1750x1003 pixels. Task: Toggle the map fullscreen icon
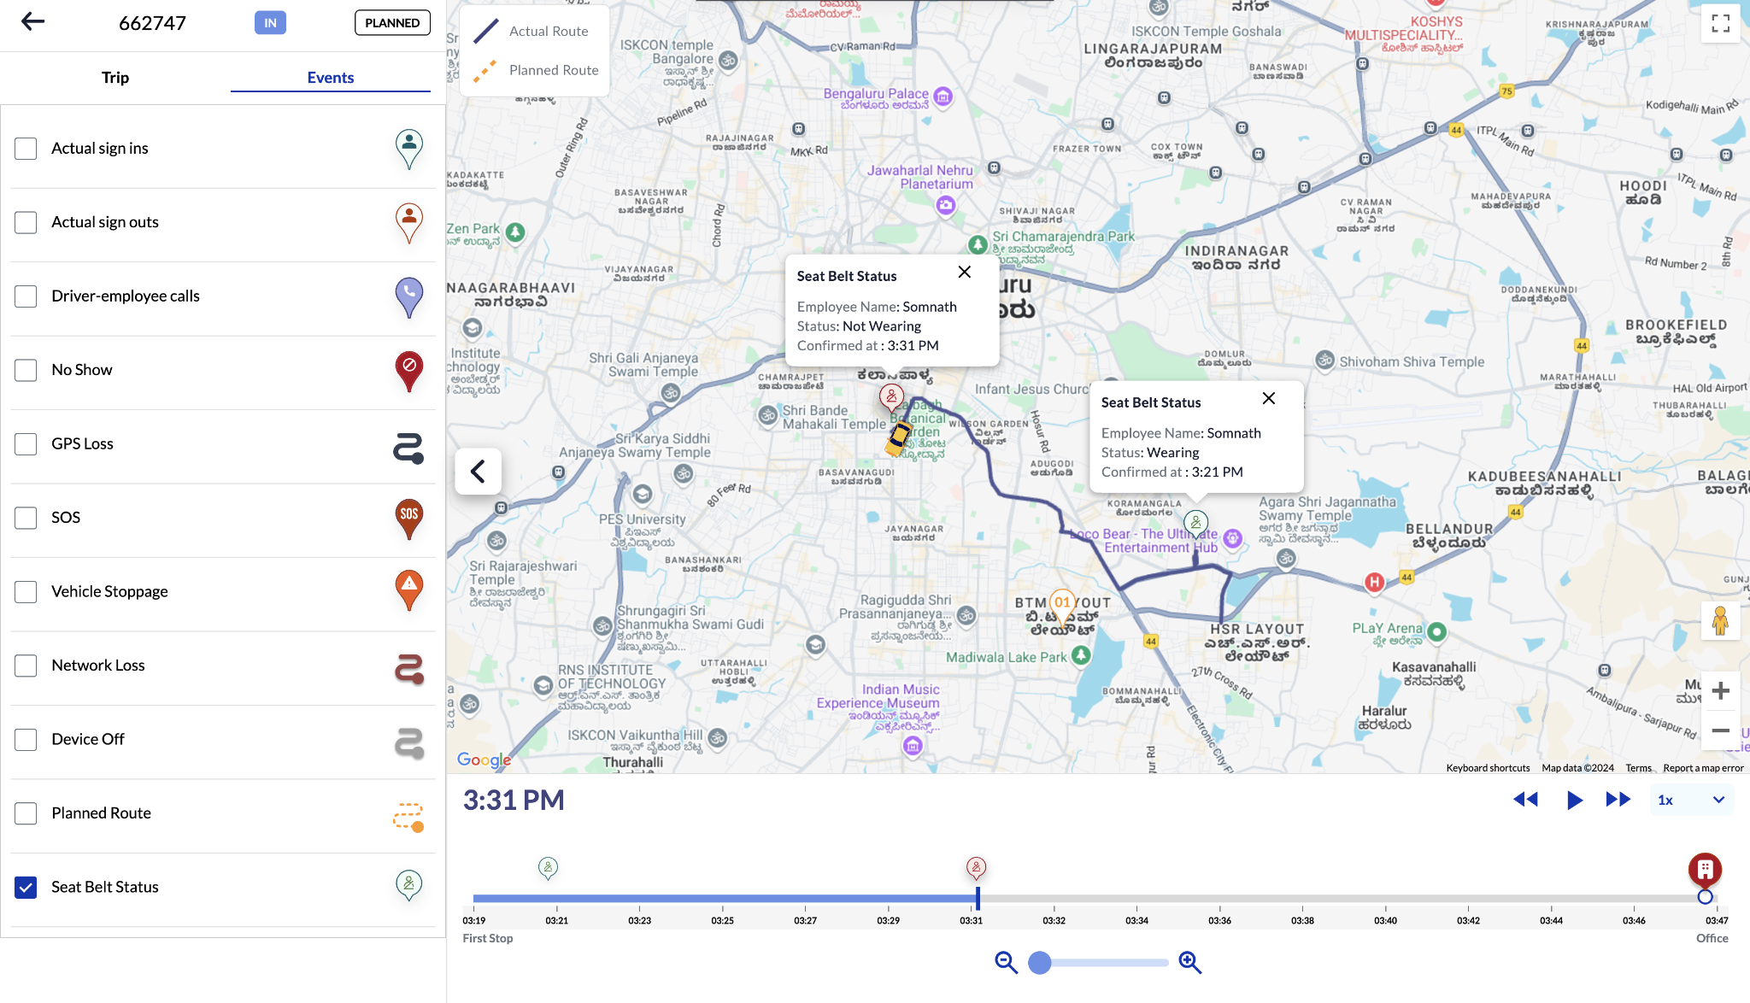1720,23
